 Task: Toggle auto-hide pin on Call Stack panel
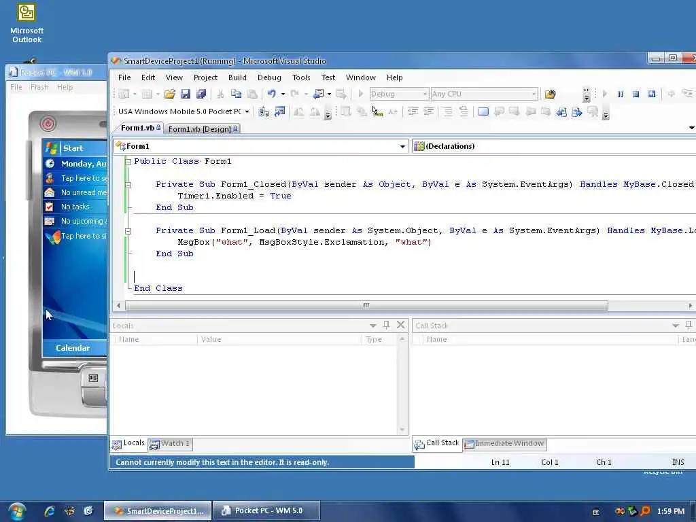(689, 325)
